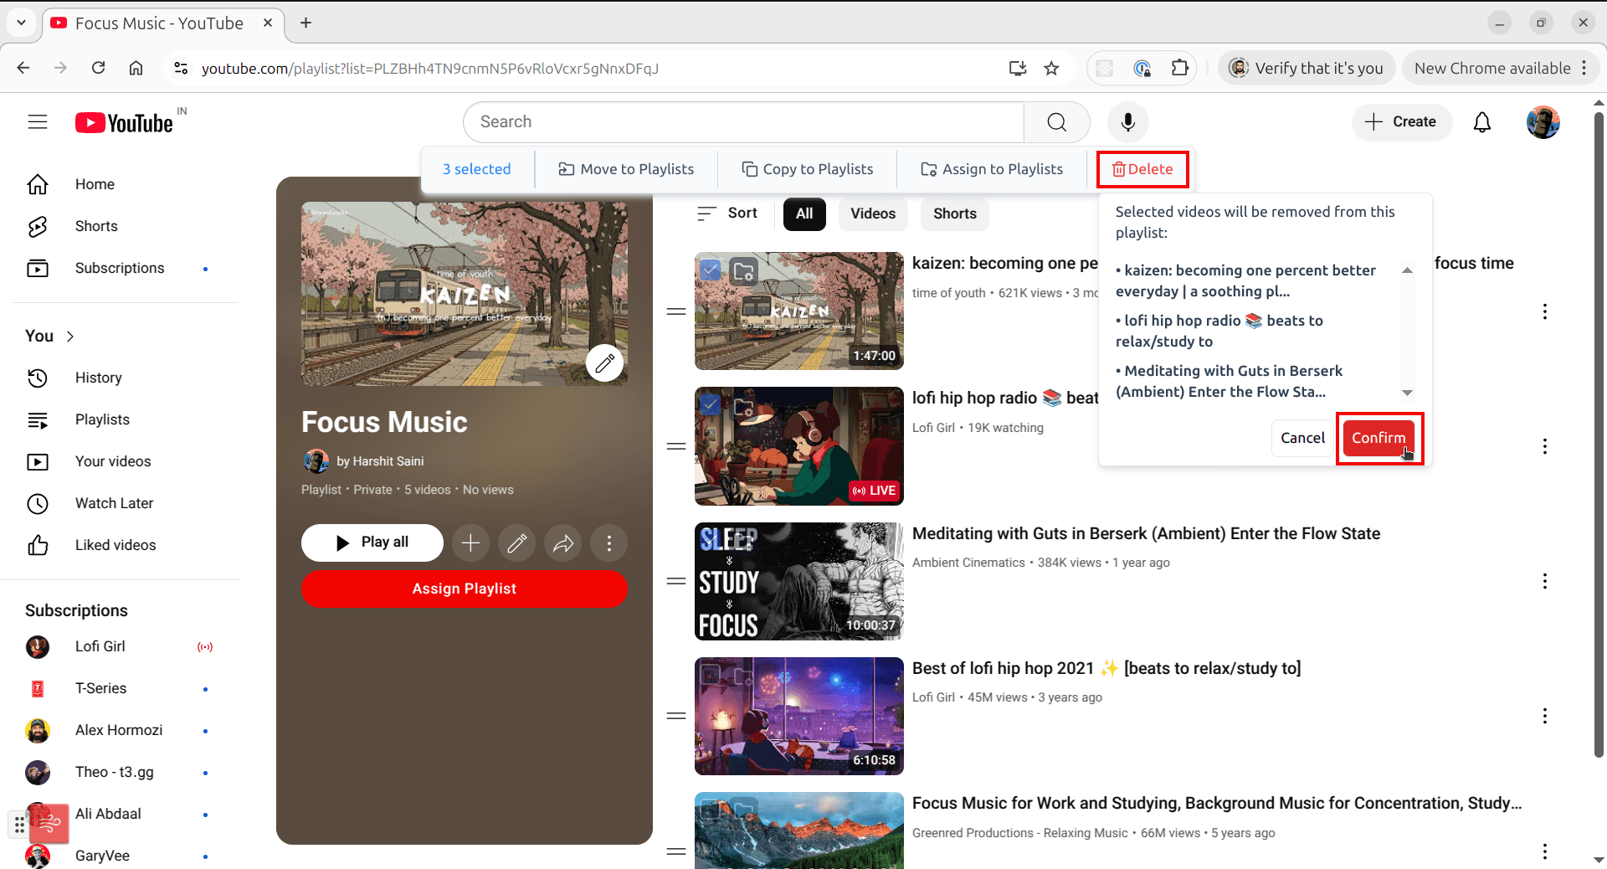Uncheck the kaizen video selection checkbox
The image size is (1607, 869).
click(710, 270)
